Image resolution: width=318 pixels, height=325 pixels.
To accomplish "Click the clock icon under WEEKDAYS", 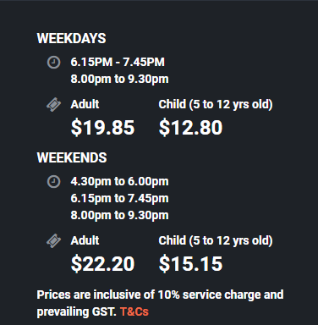I will (53, 63).
